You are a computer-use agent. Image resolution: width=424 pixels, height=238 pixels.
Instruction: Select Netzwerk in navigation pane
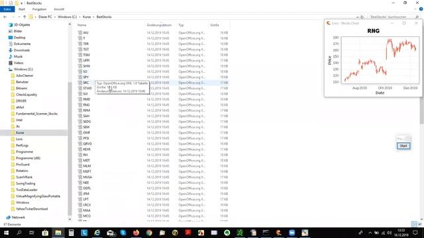(x=18, y=218)
